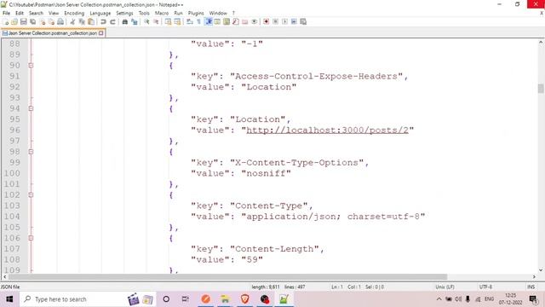
Task: Toggle INS insert mode in status bar
Action: pos(531,287)
